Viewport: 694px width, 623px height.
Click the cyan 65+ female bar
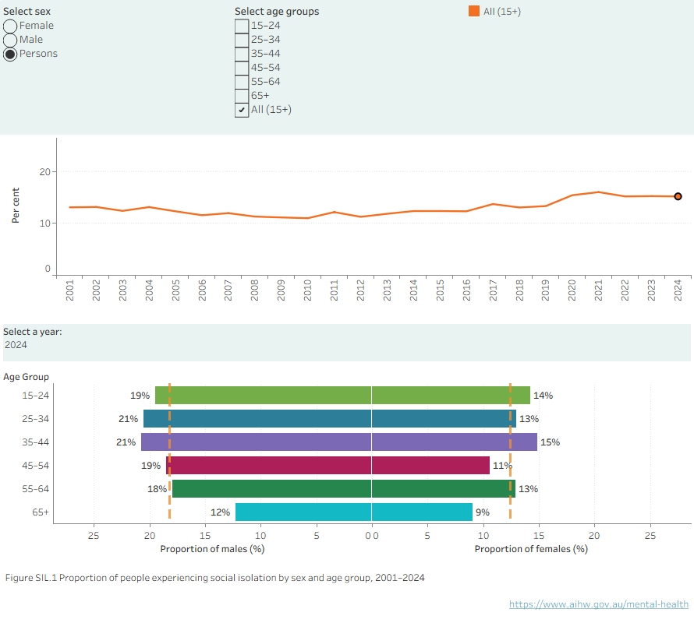[x=422, y=512]
